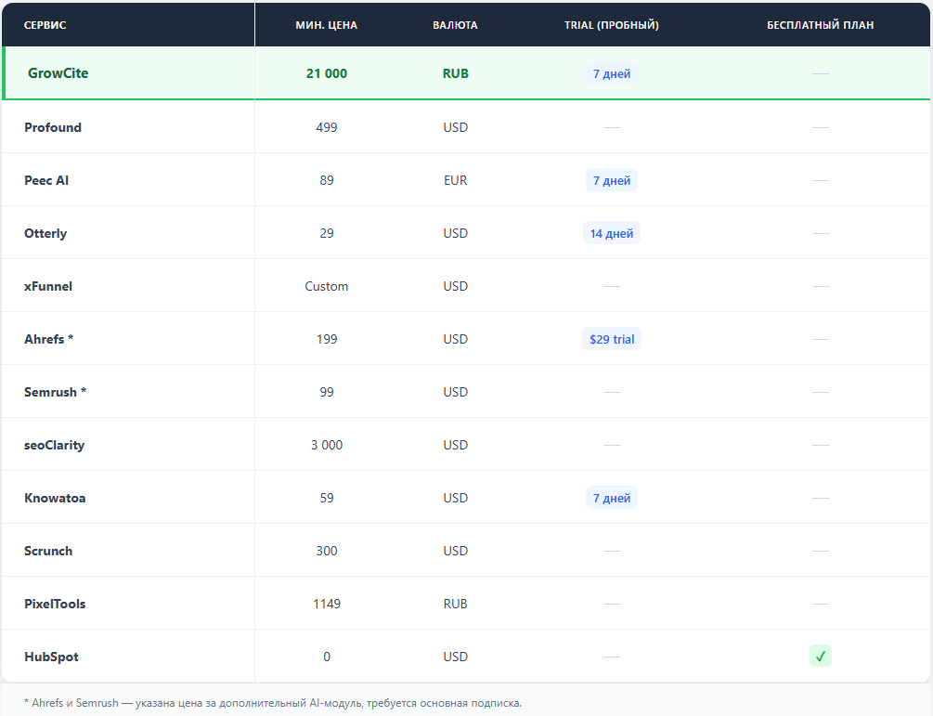Click the Peec AI price '89'

327,180
